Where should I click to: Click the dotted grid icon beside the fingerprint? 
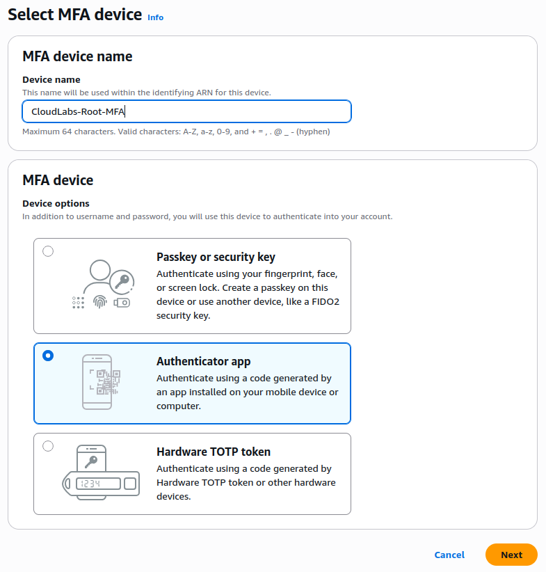point(79,302)
